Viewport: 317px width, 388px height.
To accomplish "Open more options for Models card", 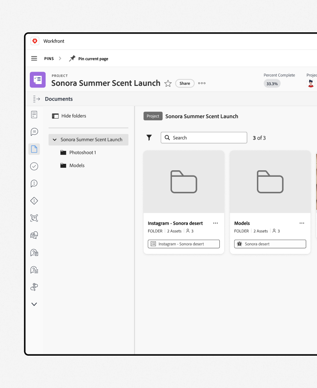I will click(301, 223).
